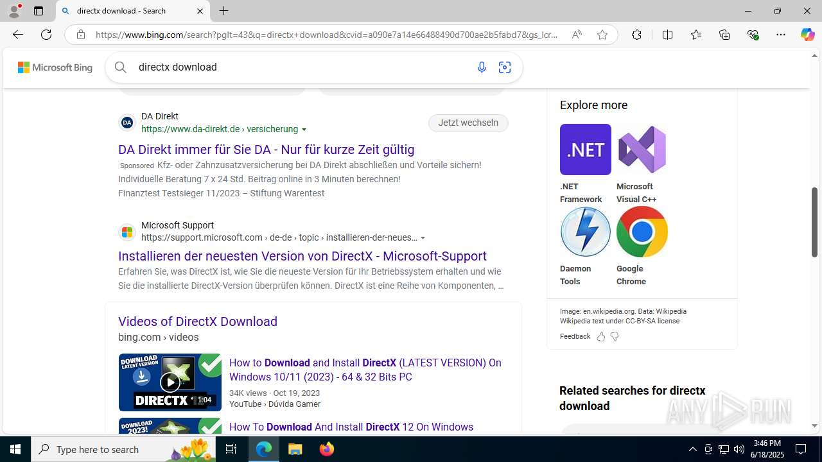This screenshot has height=462, width=822.
Task: Open Browser essentials heart icon
Action: coord(753,35)
